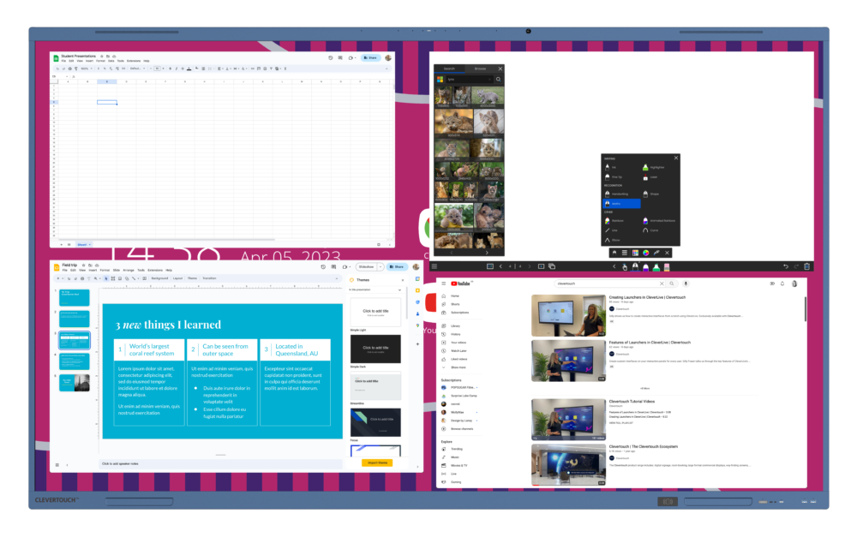Open the Extensions menu in Sheets
This screenshot has width=857, height=543.
coord(134,61)
